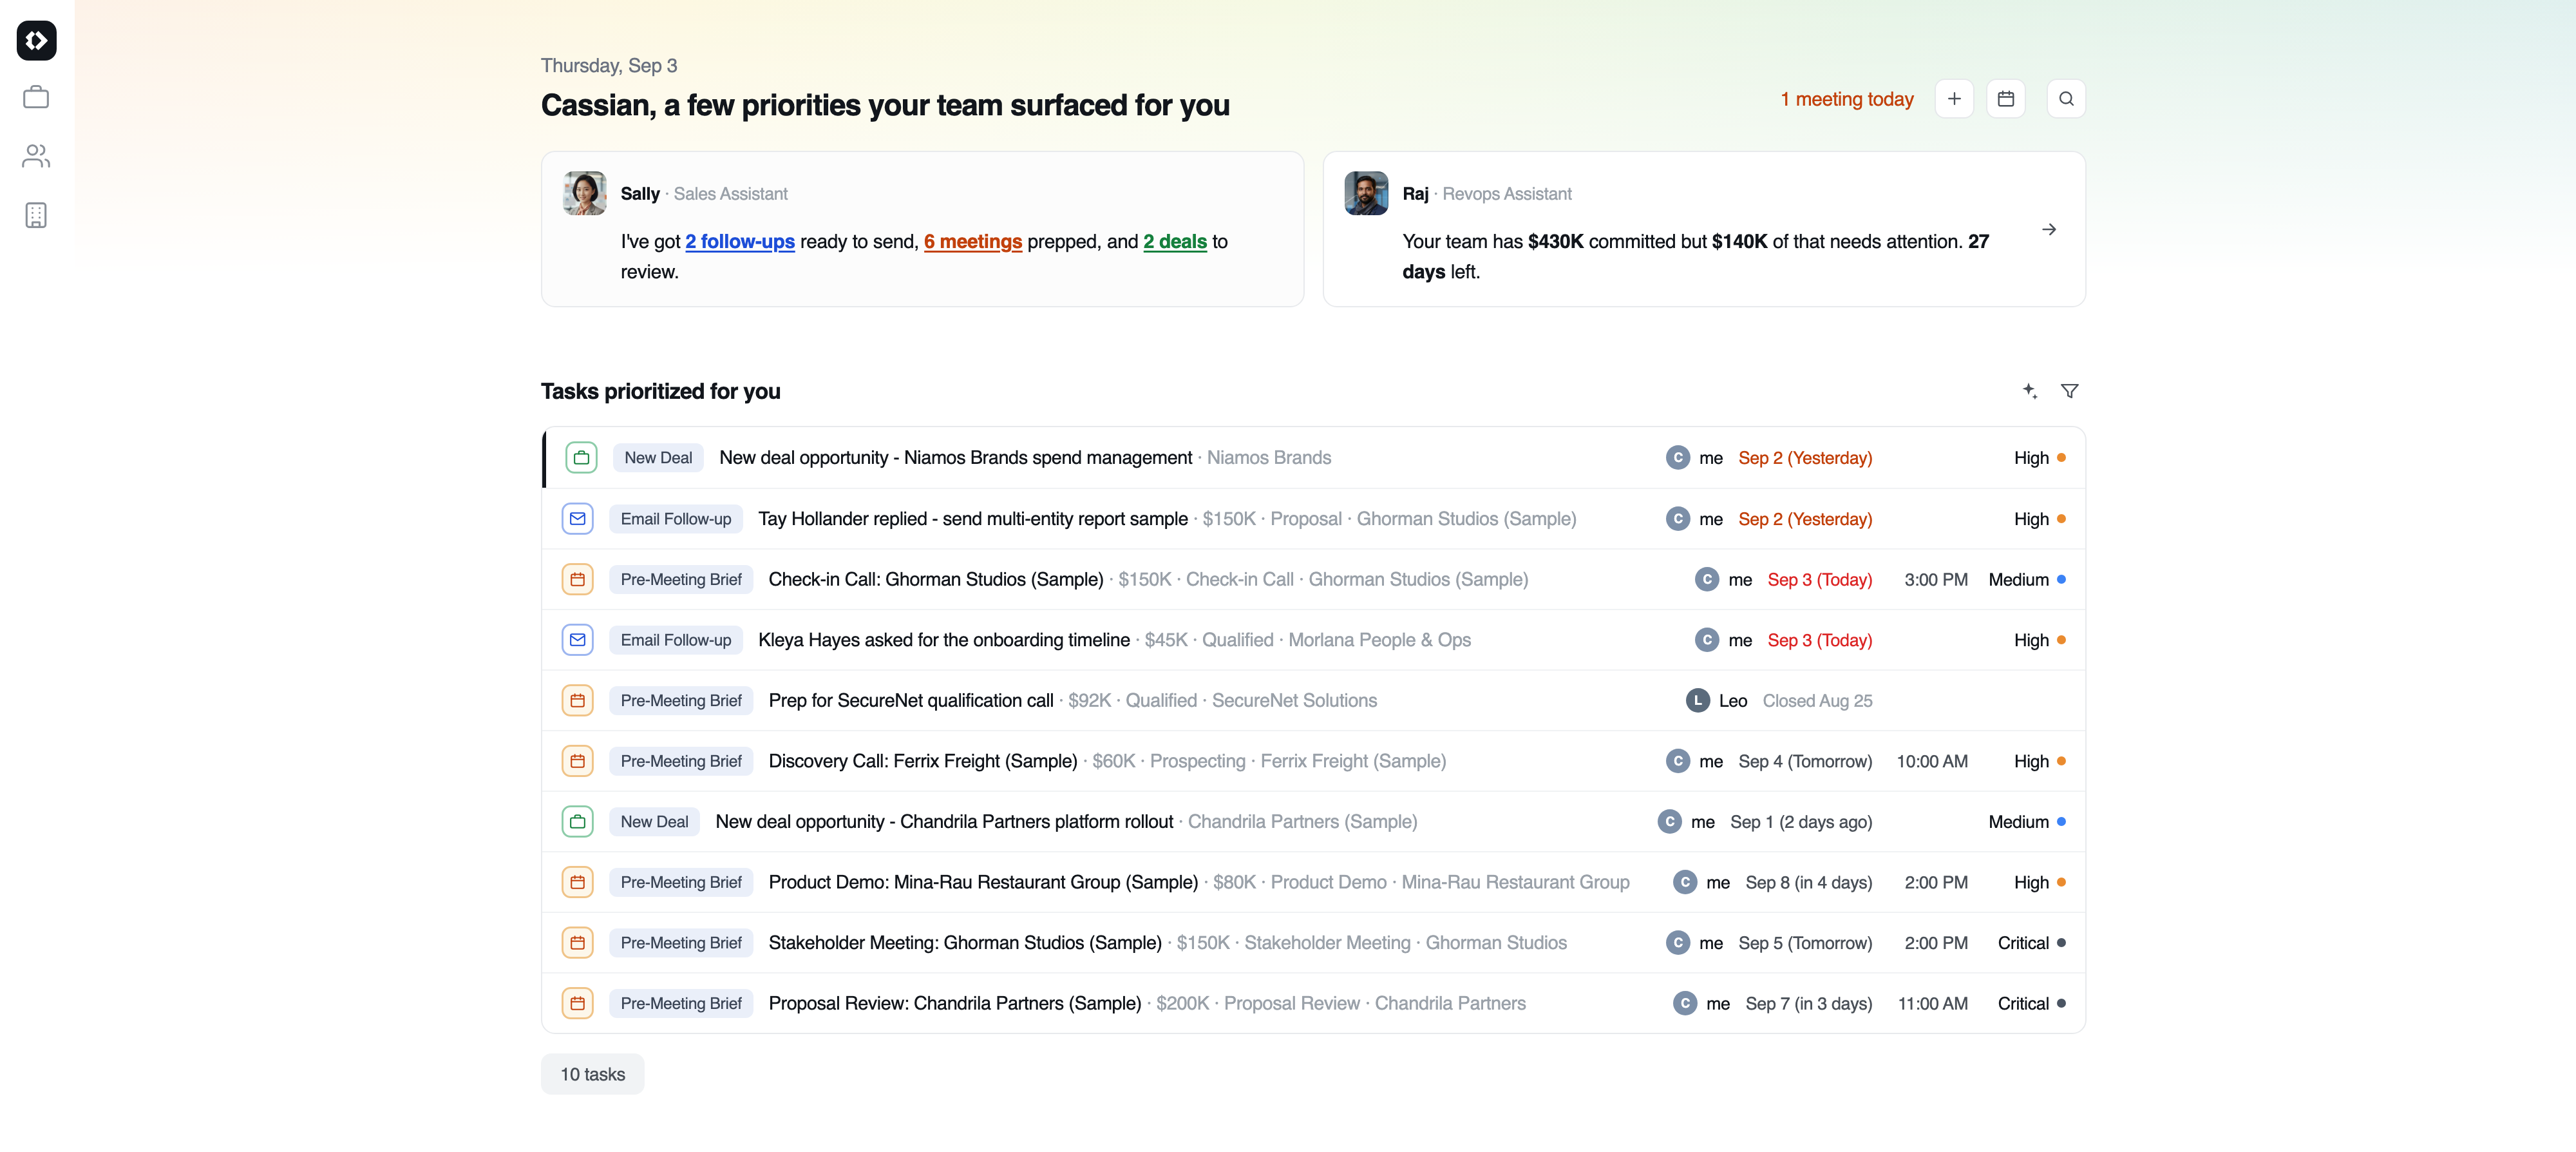
Task: Open the 2 deals link
Action: tap(1175, 241)
